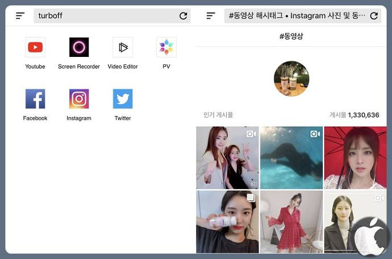Image resolution: width=392 pixels, height=259 pixels.
Task: Open the Instagram shortcut icon
Action: coord(79,98)
